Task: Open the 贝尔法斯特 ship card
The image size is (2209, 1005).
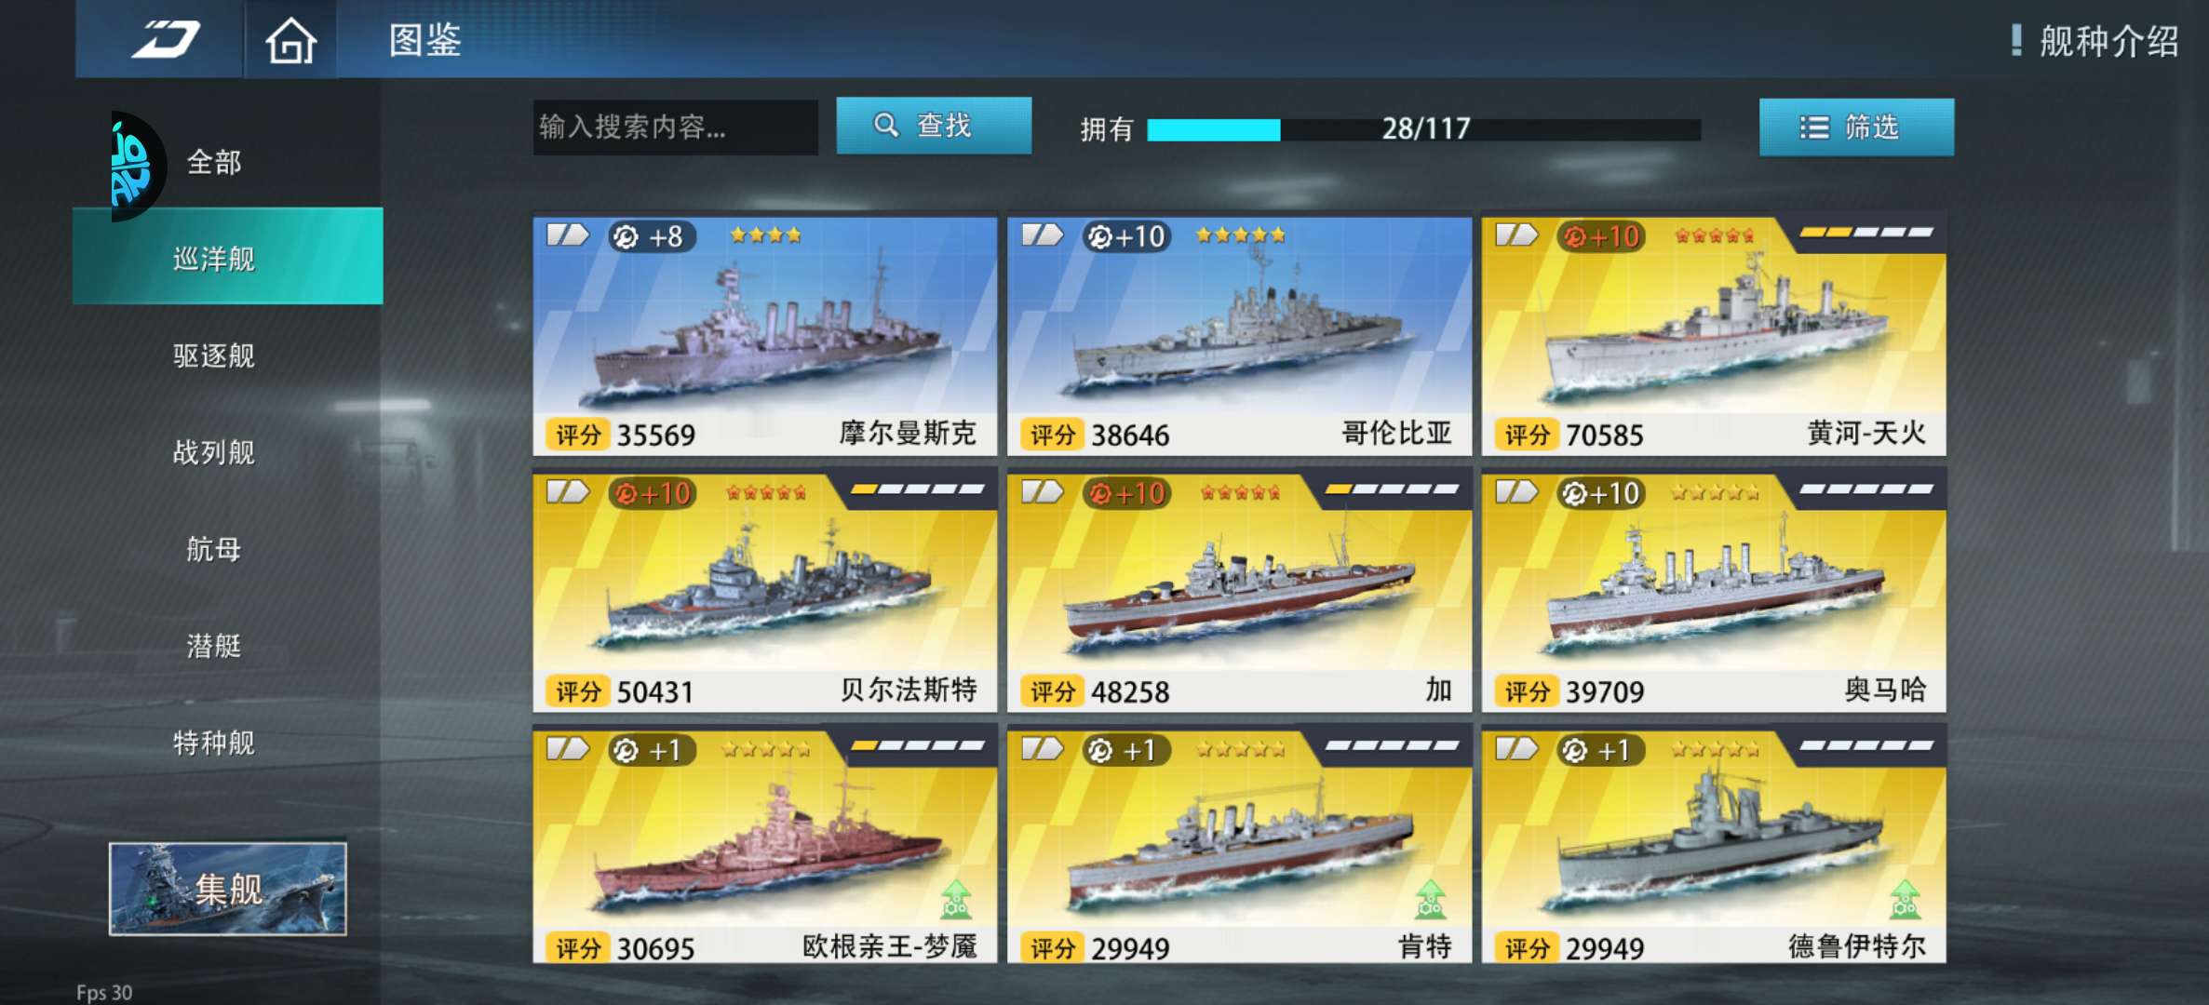Action: [x=764, y=592]
